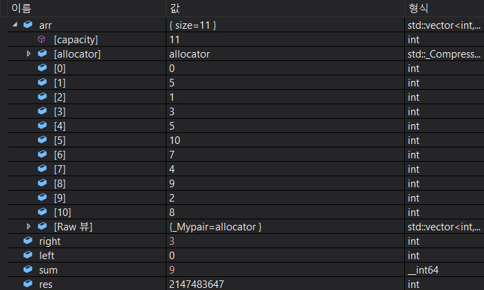484x290 pixels.
Task: Select the sum value 9 cell
Action: [x=171, y=269]
